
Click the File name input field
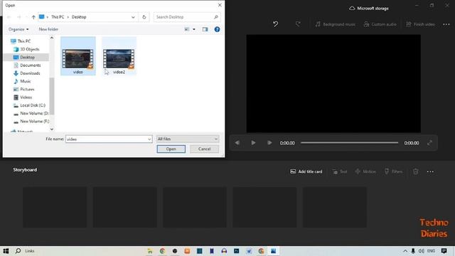(x=106, y=139)
